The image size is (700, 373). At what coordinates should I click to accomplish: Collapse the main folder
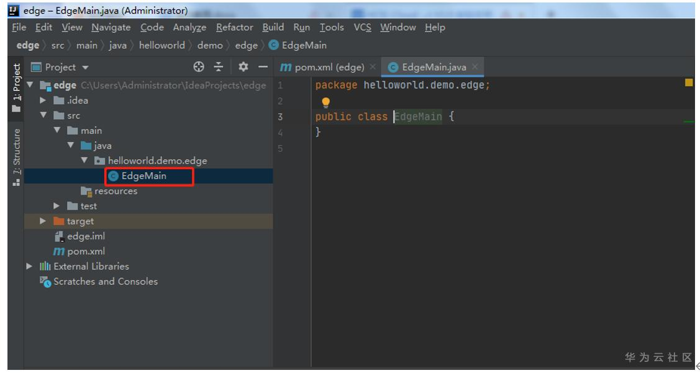[x=57, y=130]
